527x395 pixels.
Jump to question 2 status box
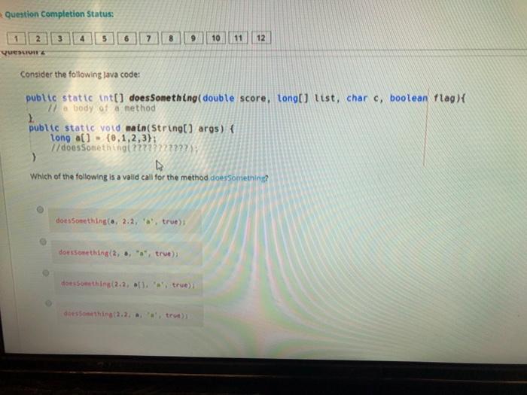(x=38, y=38)
